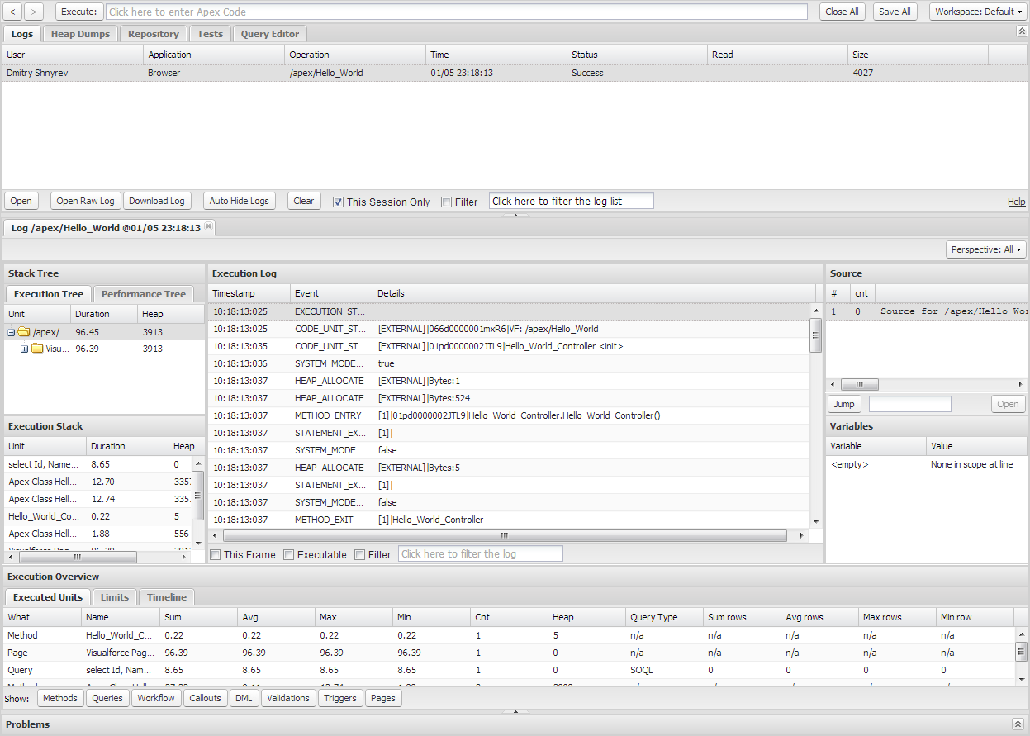Click the Apex Code entry field
This screenshot has height=736, width=1030.
tap(457, 12)
